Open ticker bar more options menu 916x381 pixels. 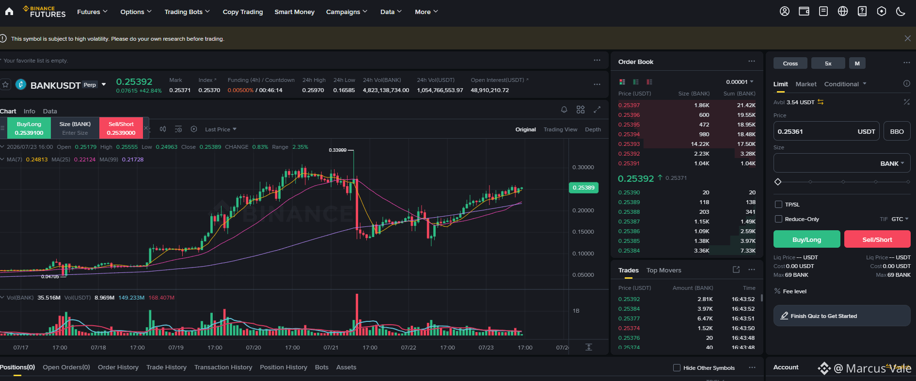tap(597, 84)
